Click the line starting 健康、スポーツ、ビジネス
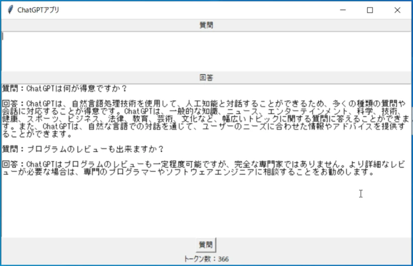The image size is (413, 266). coord(206,119)
